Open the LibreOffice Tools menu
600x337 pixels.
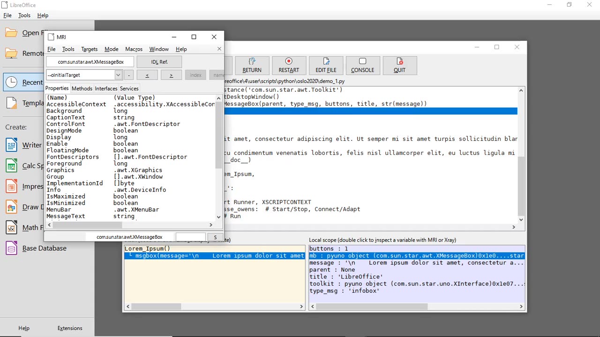(24, 15)
